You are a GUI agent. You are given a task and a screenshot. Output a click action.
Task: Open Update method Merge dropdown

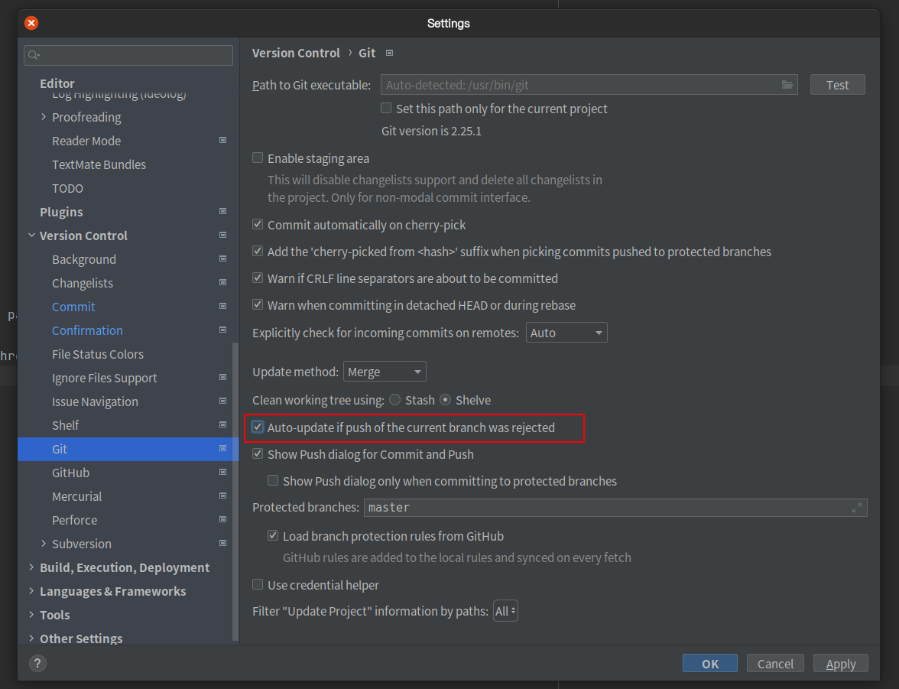[385, 372]
